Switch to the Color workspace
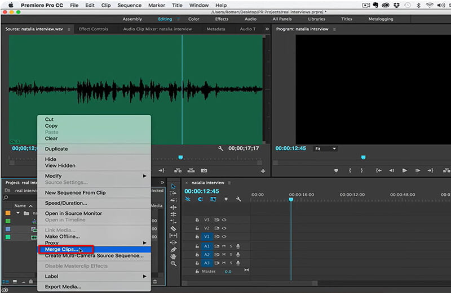This screenshot has width=451, height=293. pyautogui.click(x=193, y=19)
